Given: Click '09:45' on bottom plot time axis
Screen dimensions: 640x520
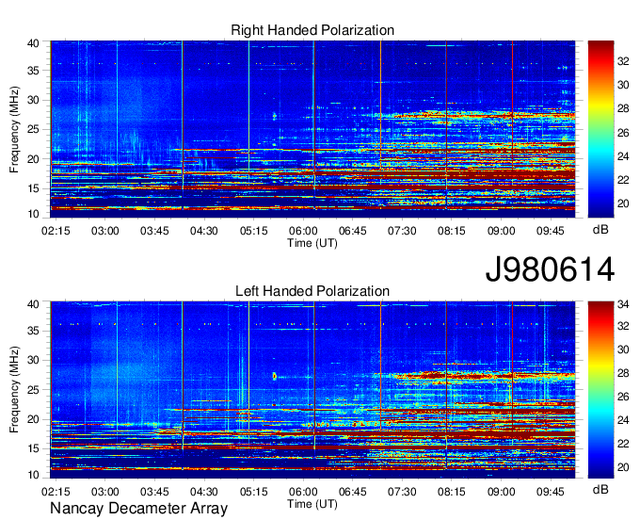Looking at the screenshot, I should [551, 492].
